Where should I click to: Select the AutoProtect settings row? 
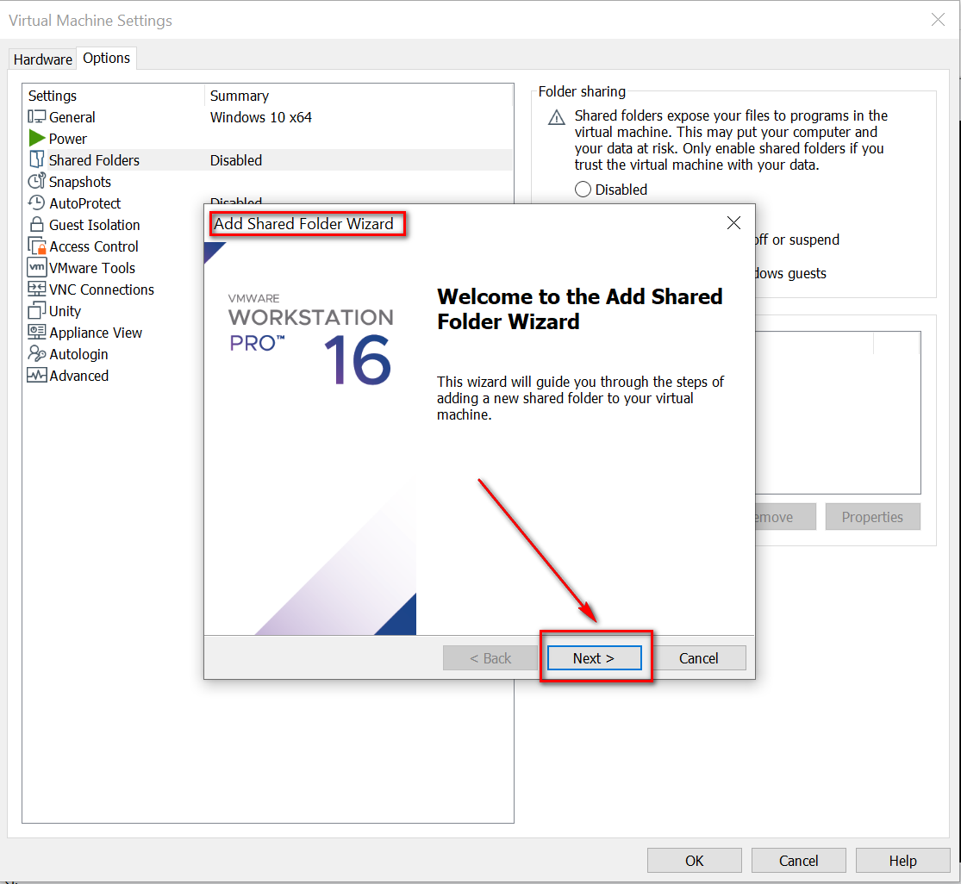114,202
